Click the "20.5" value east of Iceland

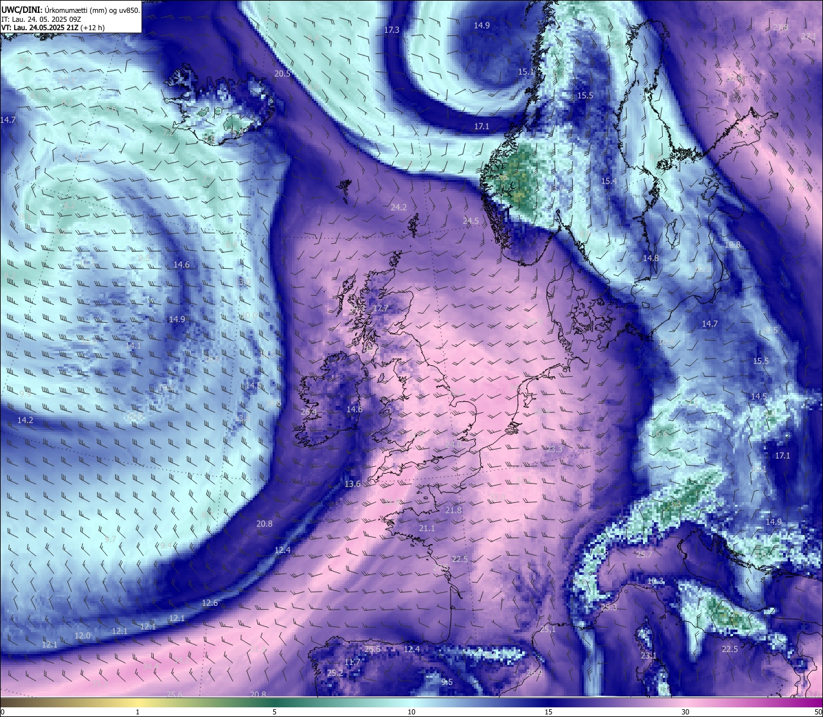282,74
